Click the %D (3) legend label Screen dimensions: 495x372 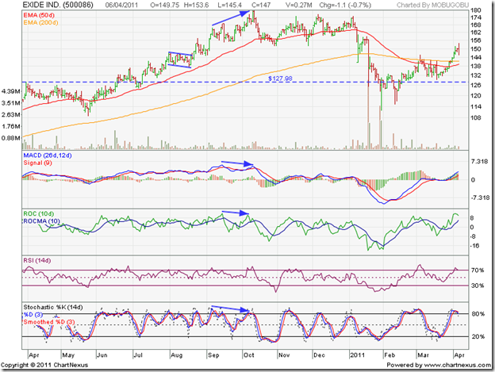point(33,315)
